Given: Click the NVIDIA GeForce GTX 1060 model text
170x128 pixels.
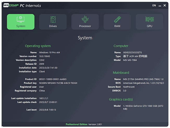Looking at the screenshot, I should click(x=143, y=106).
